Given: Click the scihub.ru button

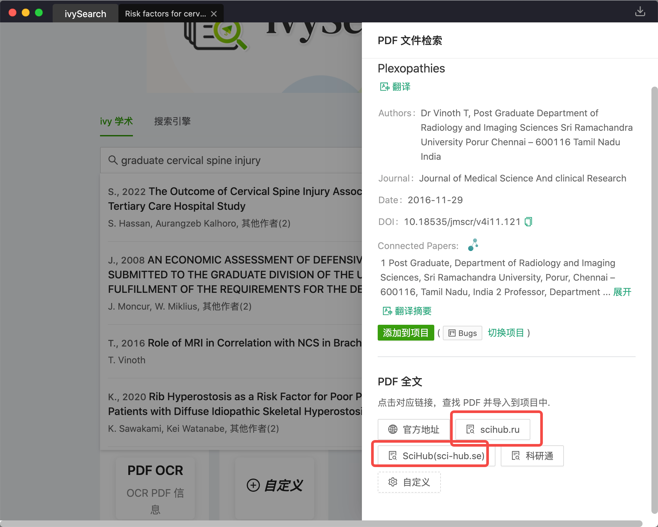Looking at the screenshot, I should pos(493,430).
